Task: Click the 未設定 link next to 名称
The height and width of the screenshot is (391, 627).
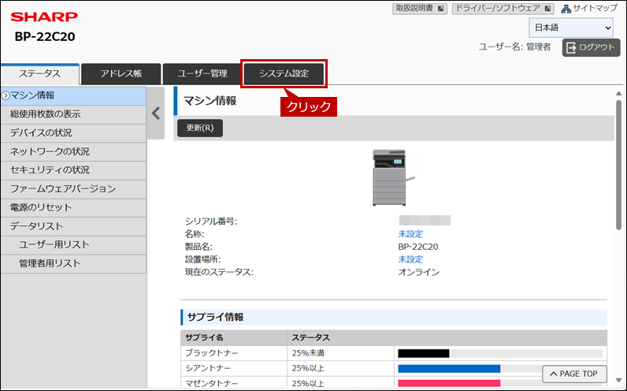Action: tap(410, 234)
